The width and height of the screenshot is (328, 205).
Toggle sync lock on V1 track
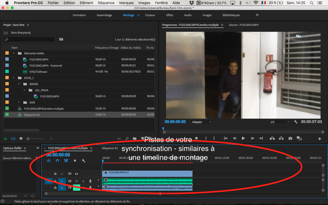point(69,174)
